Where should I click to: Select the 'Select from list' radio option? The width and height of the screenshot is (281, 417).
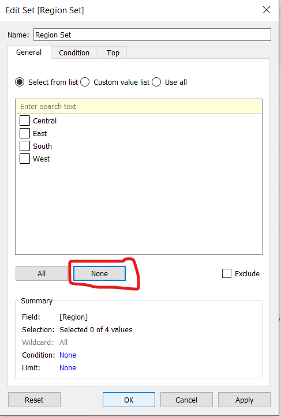click(x=20, y=82)
